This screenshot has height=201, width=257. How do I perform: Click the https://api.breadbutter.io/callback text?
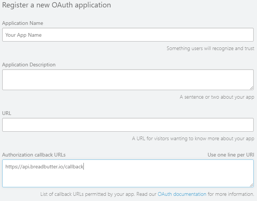(45, 167)
